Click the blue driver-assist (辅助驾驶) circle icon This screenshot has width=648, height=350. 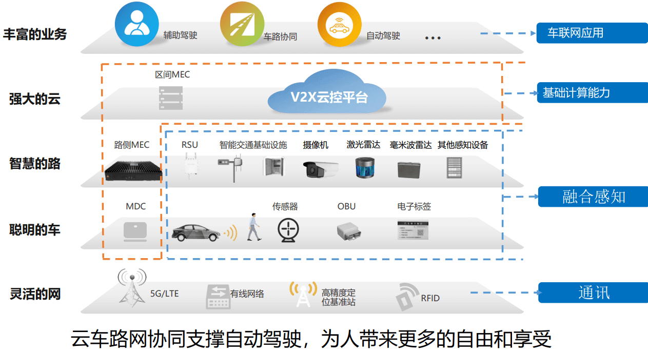tap(137, 23)
